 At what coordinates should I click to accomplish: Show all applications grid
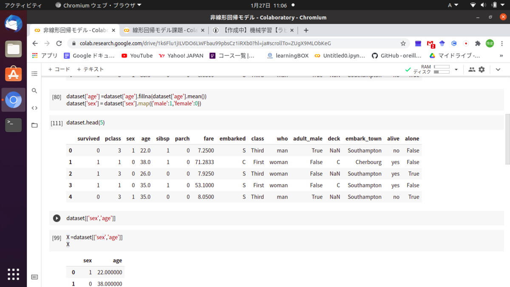point(13,274)
